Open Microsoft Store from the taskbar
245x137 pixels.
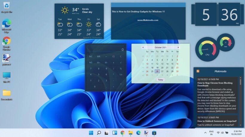click(x=154, y=133)
